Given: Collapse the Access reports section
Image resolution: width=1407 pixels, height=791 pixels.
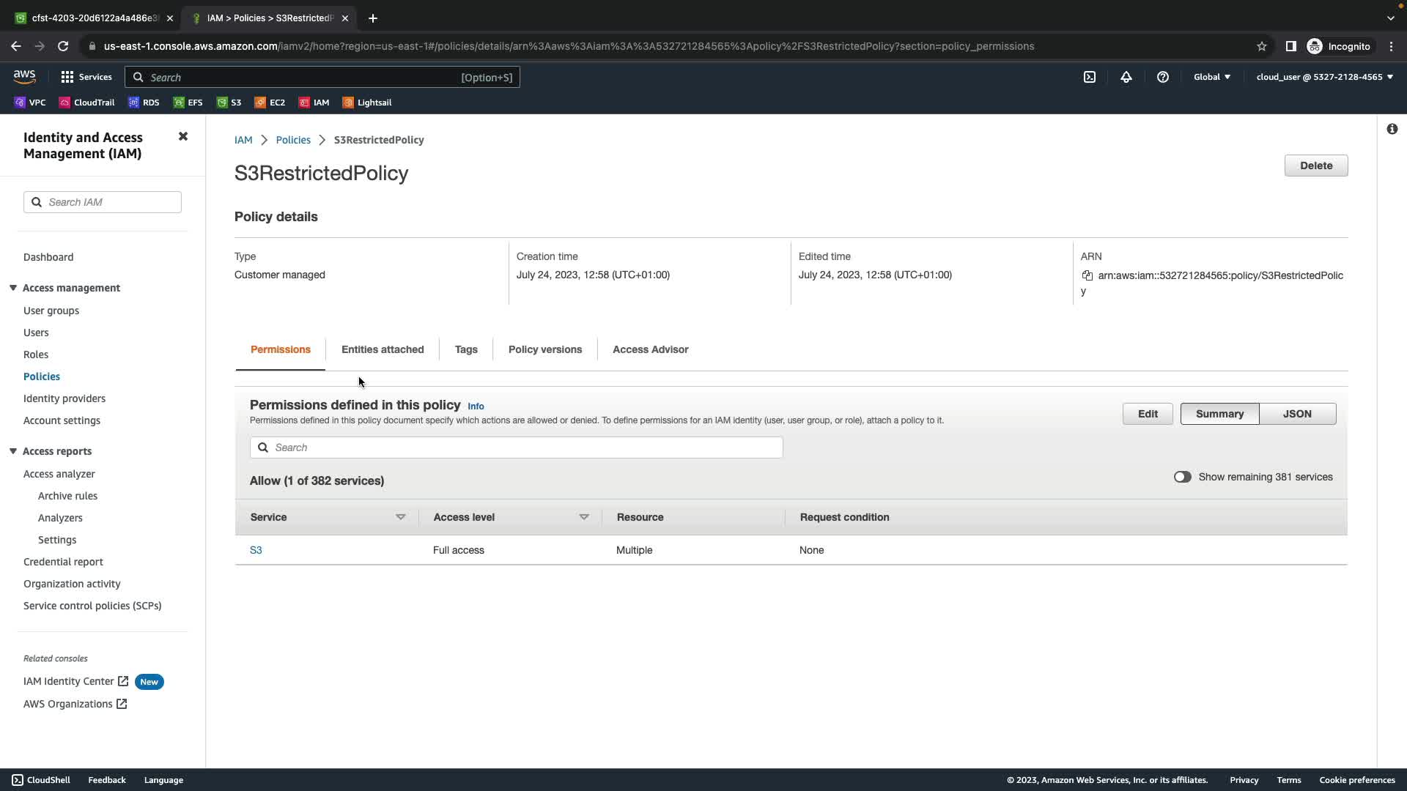Looking at the screenshot, I should point(13,451).
